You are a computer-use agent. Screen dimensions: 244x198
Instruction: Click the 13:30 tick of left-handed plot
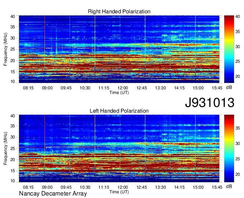(160, 187)
